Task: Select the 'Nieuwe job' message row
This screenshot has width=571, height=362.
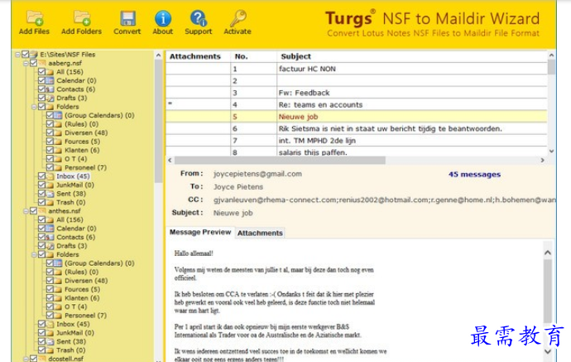Action: click(x=357, y=117)
